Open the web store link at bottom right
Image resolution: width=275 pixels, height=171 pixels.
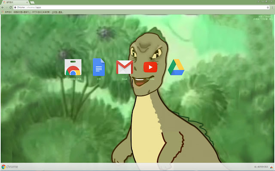tap(261, 167)
